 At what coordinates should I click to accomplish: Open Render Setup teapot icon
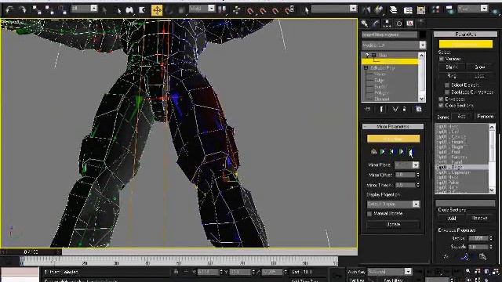pos(449,10)
